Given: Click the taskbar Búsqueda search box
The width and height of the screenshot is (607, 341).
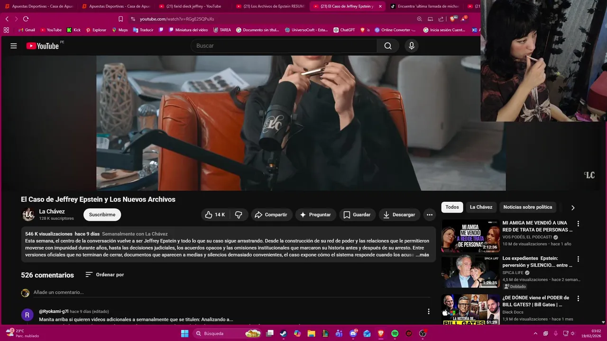Looking at the screenshot, I should [x=228, y=333].
